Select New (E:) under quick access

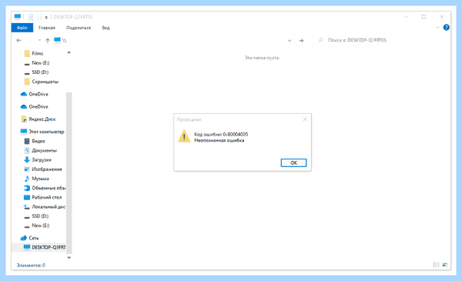(40, 62)
